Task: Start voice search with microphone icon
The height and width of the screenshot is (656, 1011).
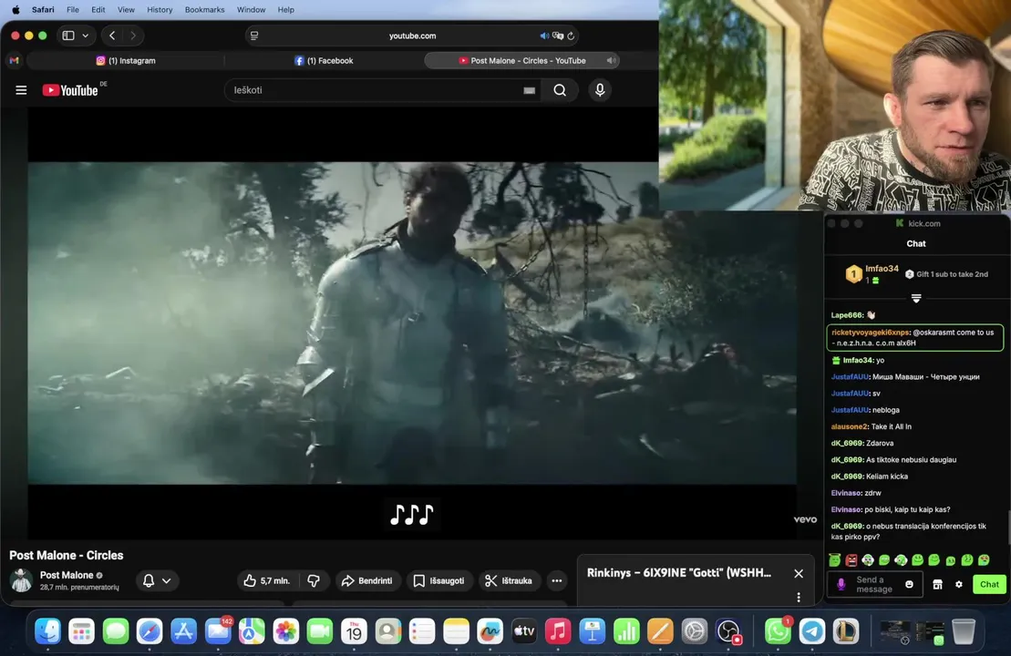Action: [600, 90]
